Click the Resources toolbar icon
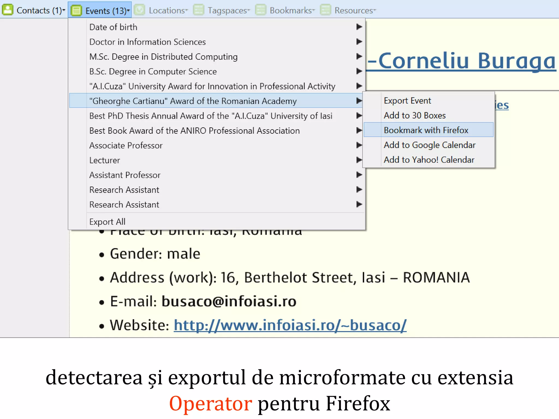The width and height of the screenshot is (559, 419). coord(326,10)
